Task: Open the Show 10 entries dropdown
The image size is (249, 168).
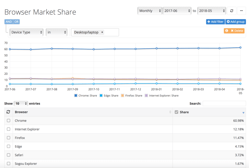Action: coord(21,104)
